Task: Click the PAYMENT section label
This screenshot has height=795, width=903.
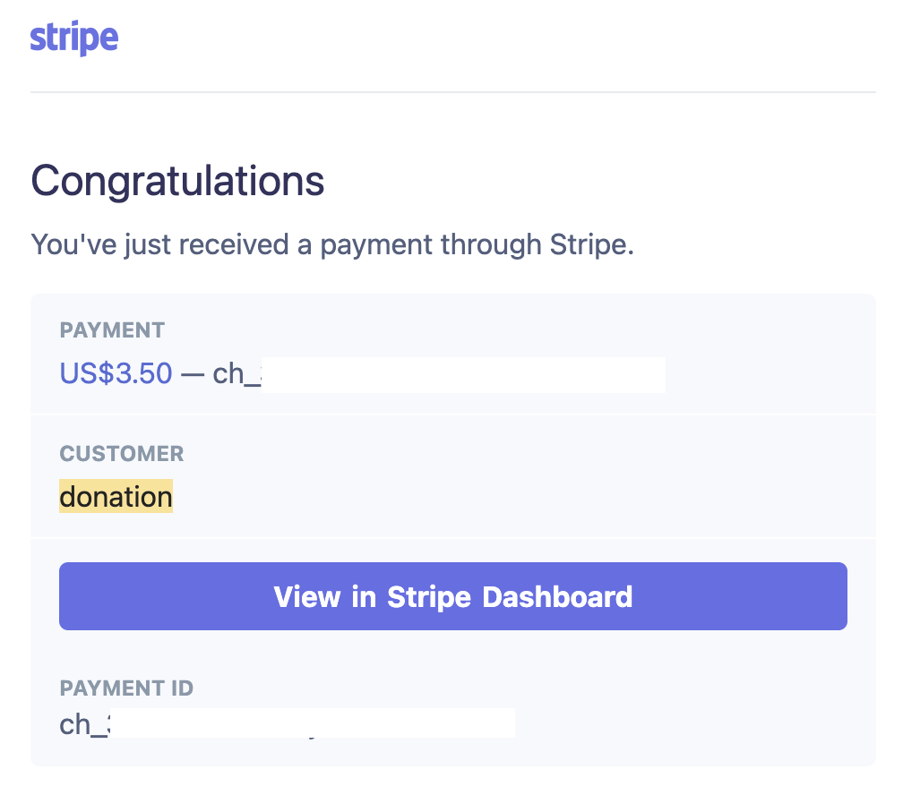Action: tap(112, 330)
